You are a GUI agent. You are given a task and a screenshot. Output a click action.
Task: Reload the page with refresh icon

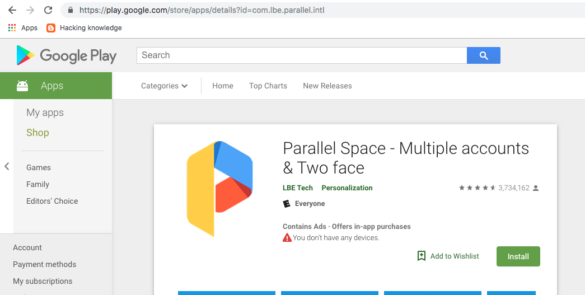pyautogui.click(x=48, y=10)
